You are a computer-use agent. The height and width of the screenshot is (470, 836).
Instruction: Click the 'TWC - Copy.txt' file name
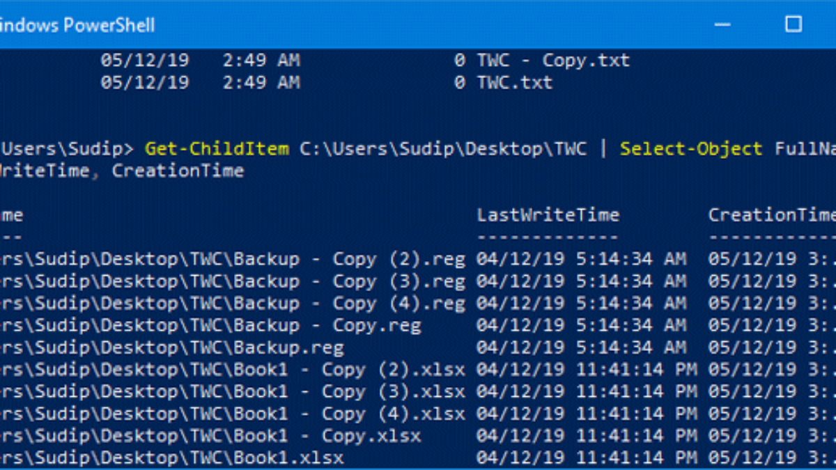point(553,61)
